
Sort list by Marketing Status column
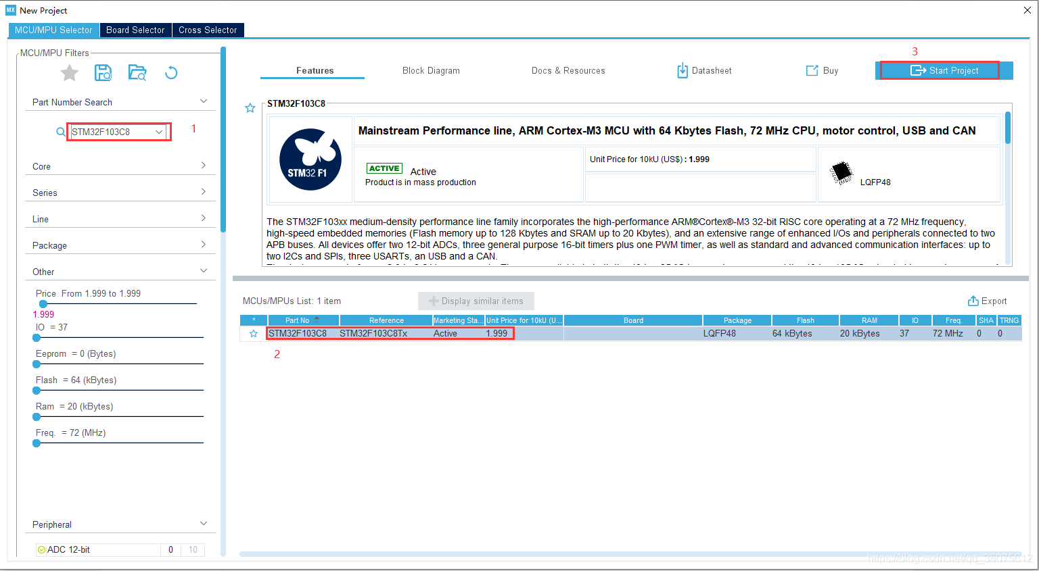point(459,320)
